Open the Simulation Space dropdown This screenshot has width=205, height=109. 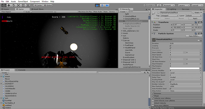click(184, 73)
